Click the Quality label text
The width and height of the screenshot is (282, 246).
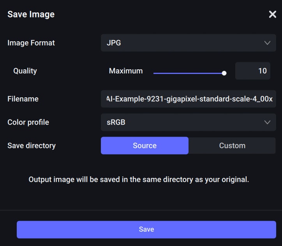tap(25, 71)
